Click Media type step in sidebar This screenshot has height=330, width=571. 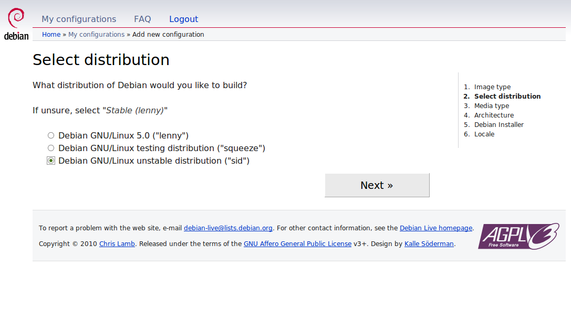[492, 105]
